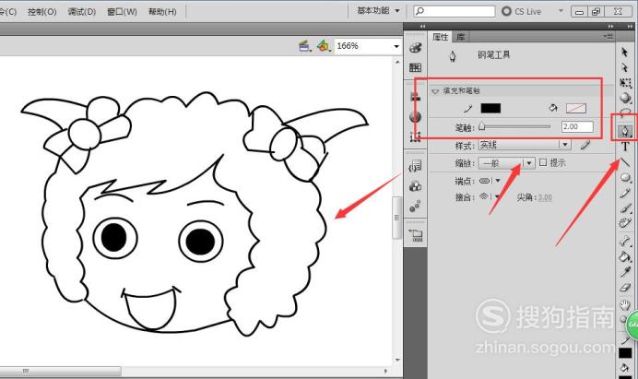The image size is (638, 379).
Task: Select the Text tool
Action: point(625,147)
